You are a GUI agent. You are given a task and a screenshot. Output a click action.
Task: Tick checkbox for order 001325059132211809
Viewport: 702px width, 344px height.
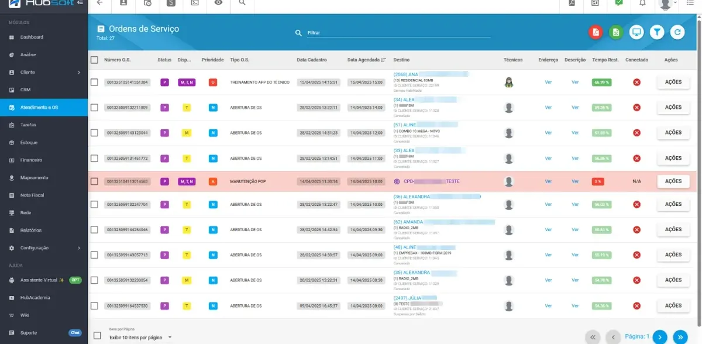pos(94,108)
